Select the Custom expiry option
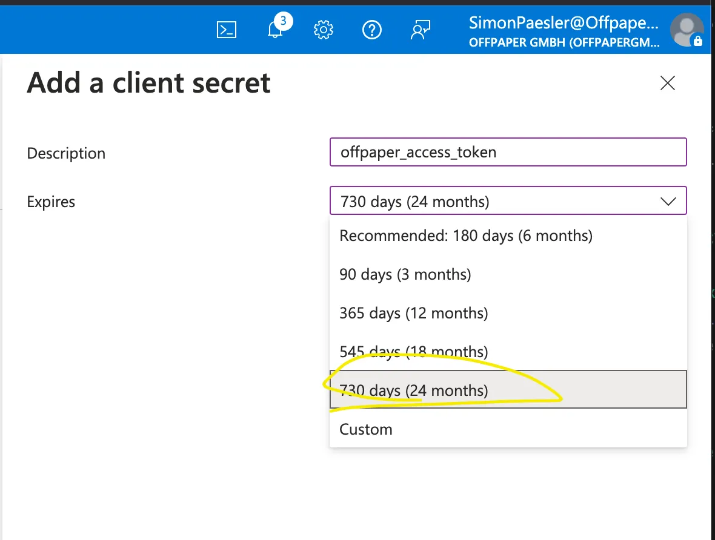 (508, 429)
